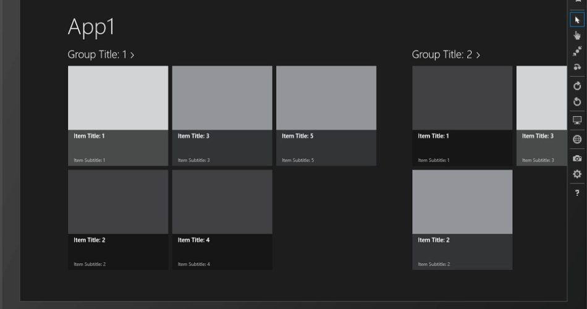The image size is (587, 309).
Task: Capture screenshot with camera icon
Action: coord(577,158)
